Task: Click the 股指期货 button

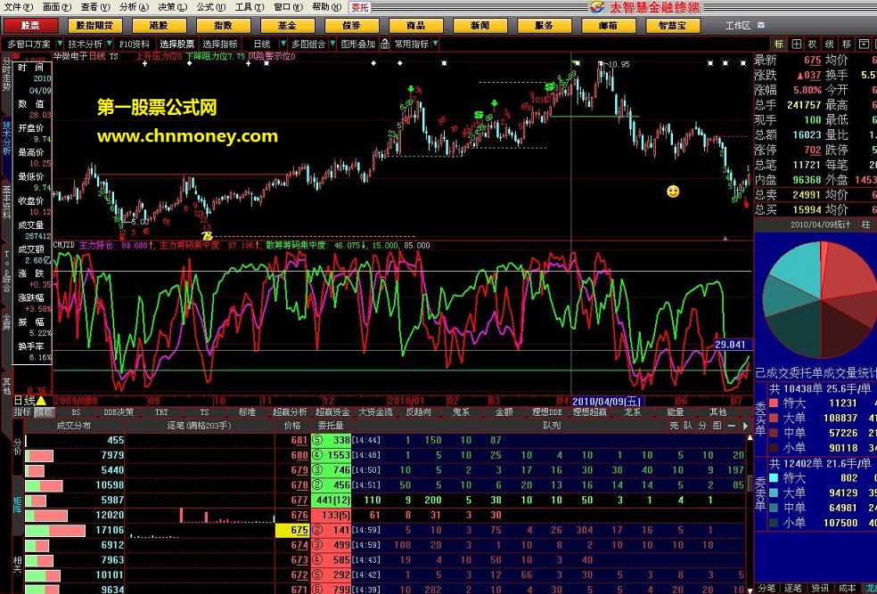Action: coord(94,26)
